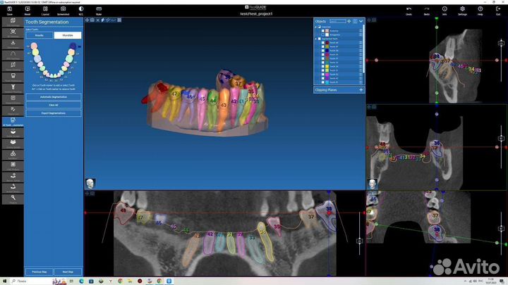Select the Ruler measuring tool
The width and height of the screenshot is (508, 285).
[x=99, y=8]
